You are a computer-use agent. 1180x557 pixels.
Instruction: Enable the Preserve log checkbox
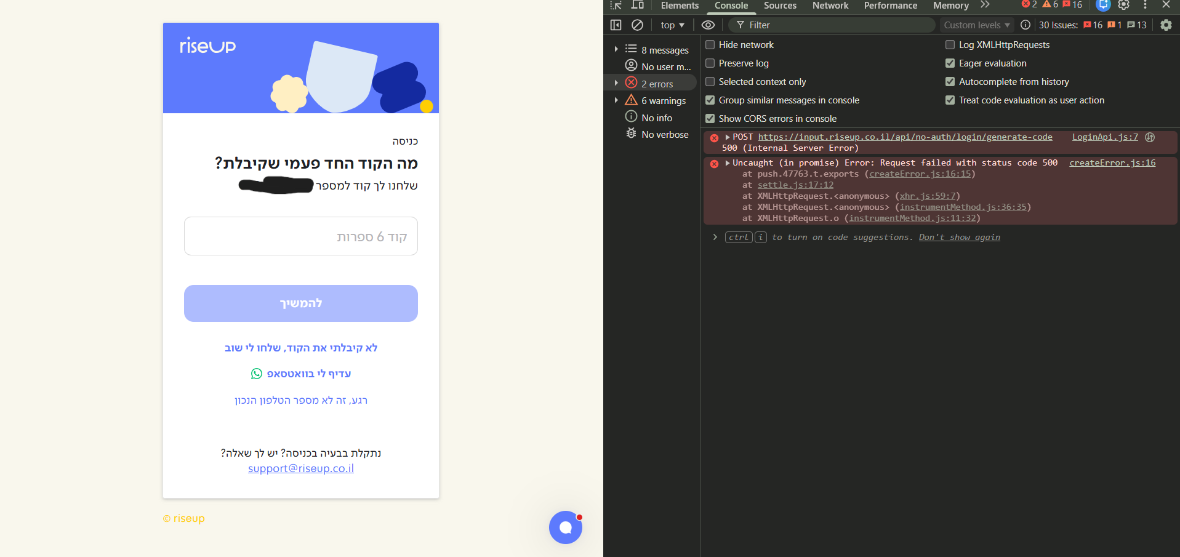click(710, 63)
